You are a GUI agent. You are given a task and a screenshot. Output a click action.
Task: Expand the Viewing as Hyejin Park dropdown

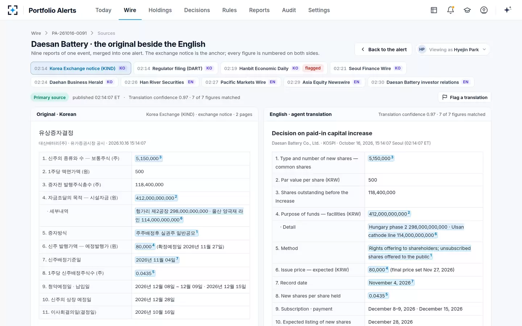point(453,49)
